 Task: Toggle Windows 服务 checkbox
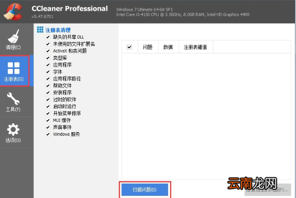[x=48, y=134]
